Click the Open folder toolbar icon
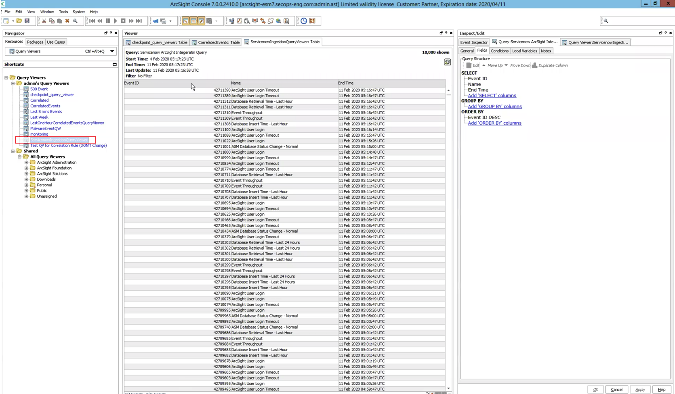The width and height of the screenshot is (675, 394). coord(19,21)
